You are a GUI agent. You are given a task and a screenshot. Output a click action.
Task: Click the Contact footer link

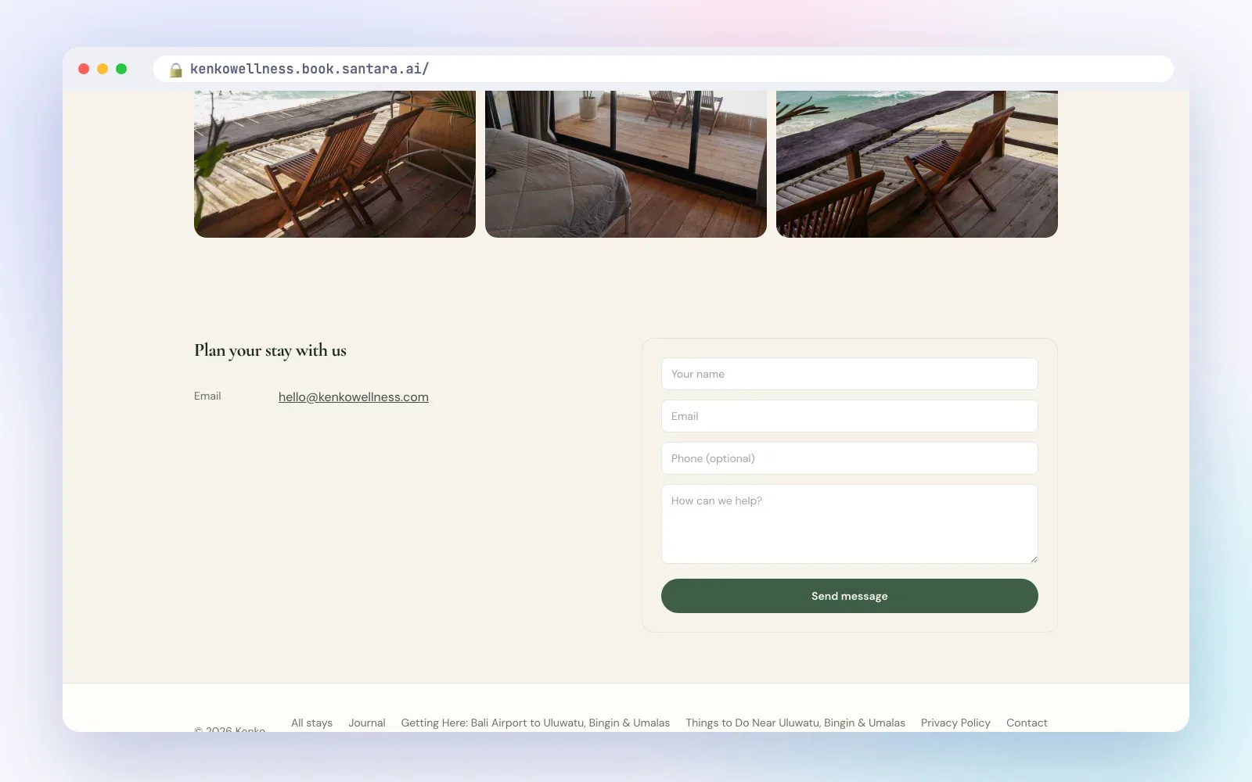pyautogui.click(x=1027, y=723)
